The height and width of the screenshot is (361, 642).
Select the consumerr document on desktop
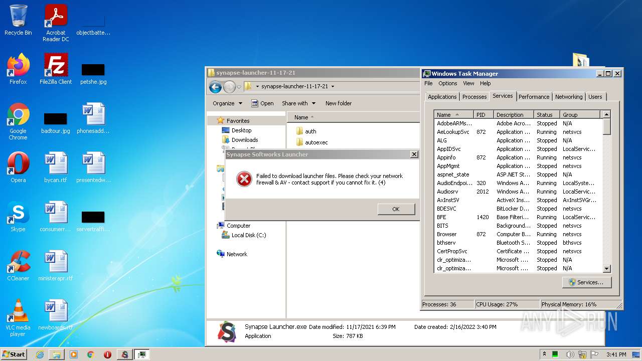pos(56,217)
